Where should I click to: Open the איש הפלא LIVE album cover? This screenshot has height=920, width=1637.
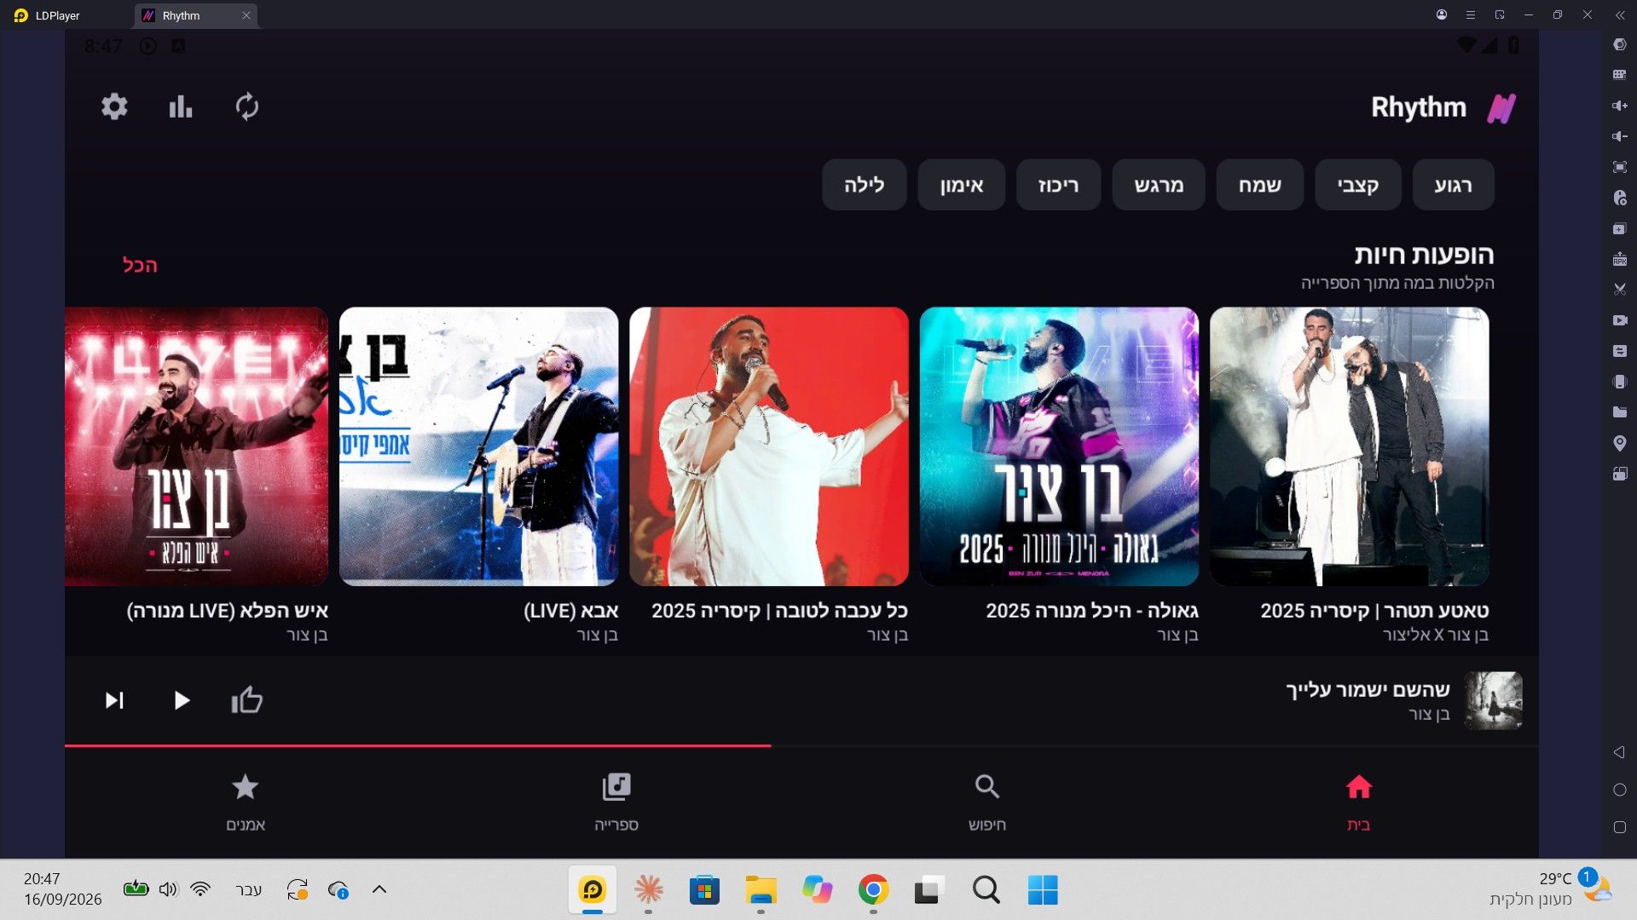(197, 446)
